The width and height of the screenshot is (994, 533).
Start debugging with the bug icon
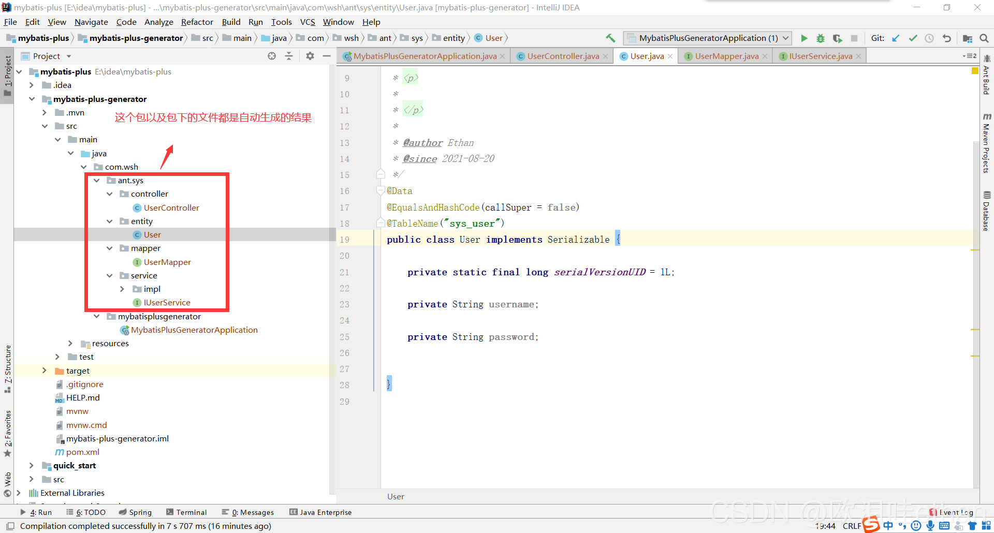[821, 38]
